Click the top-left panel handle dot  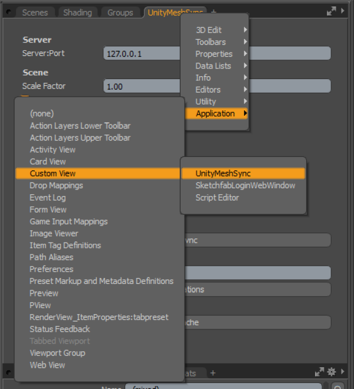point(8,12)
